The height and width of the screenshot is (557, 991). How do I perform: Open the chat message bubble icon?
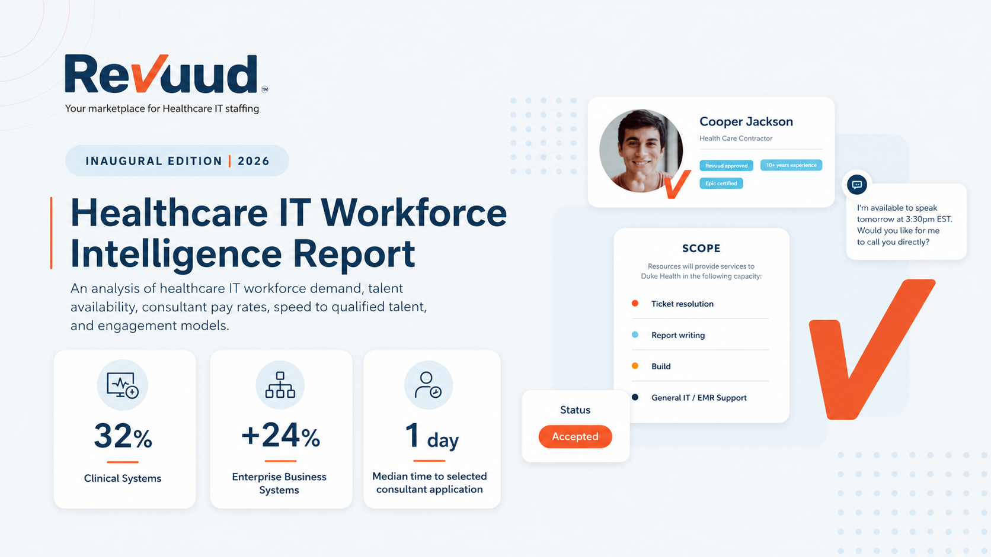[856, 185]
